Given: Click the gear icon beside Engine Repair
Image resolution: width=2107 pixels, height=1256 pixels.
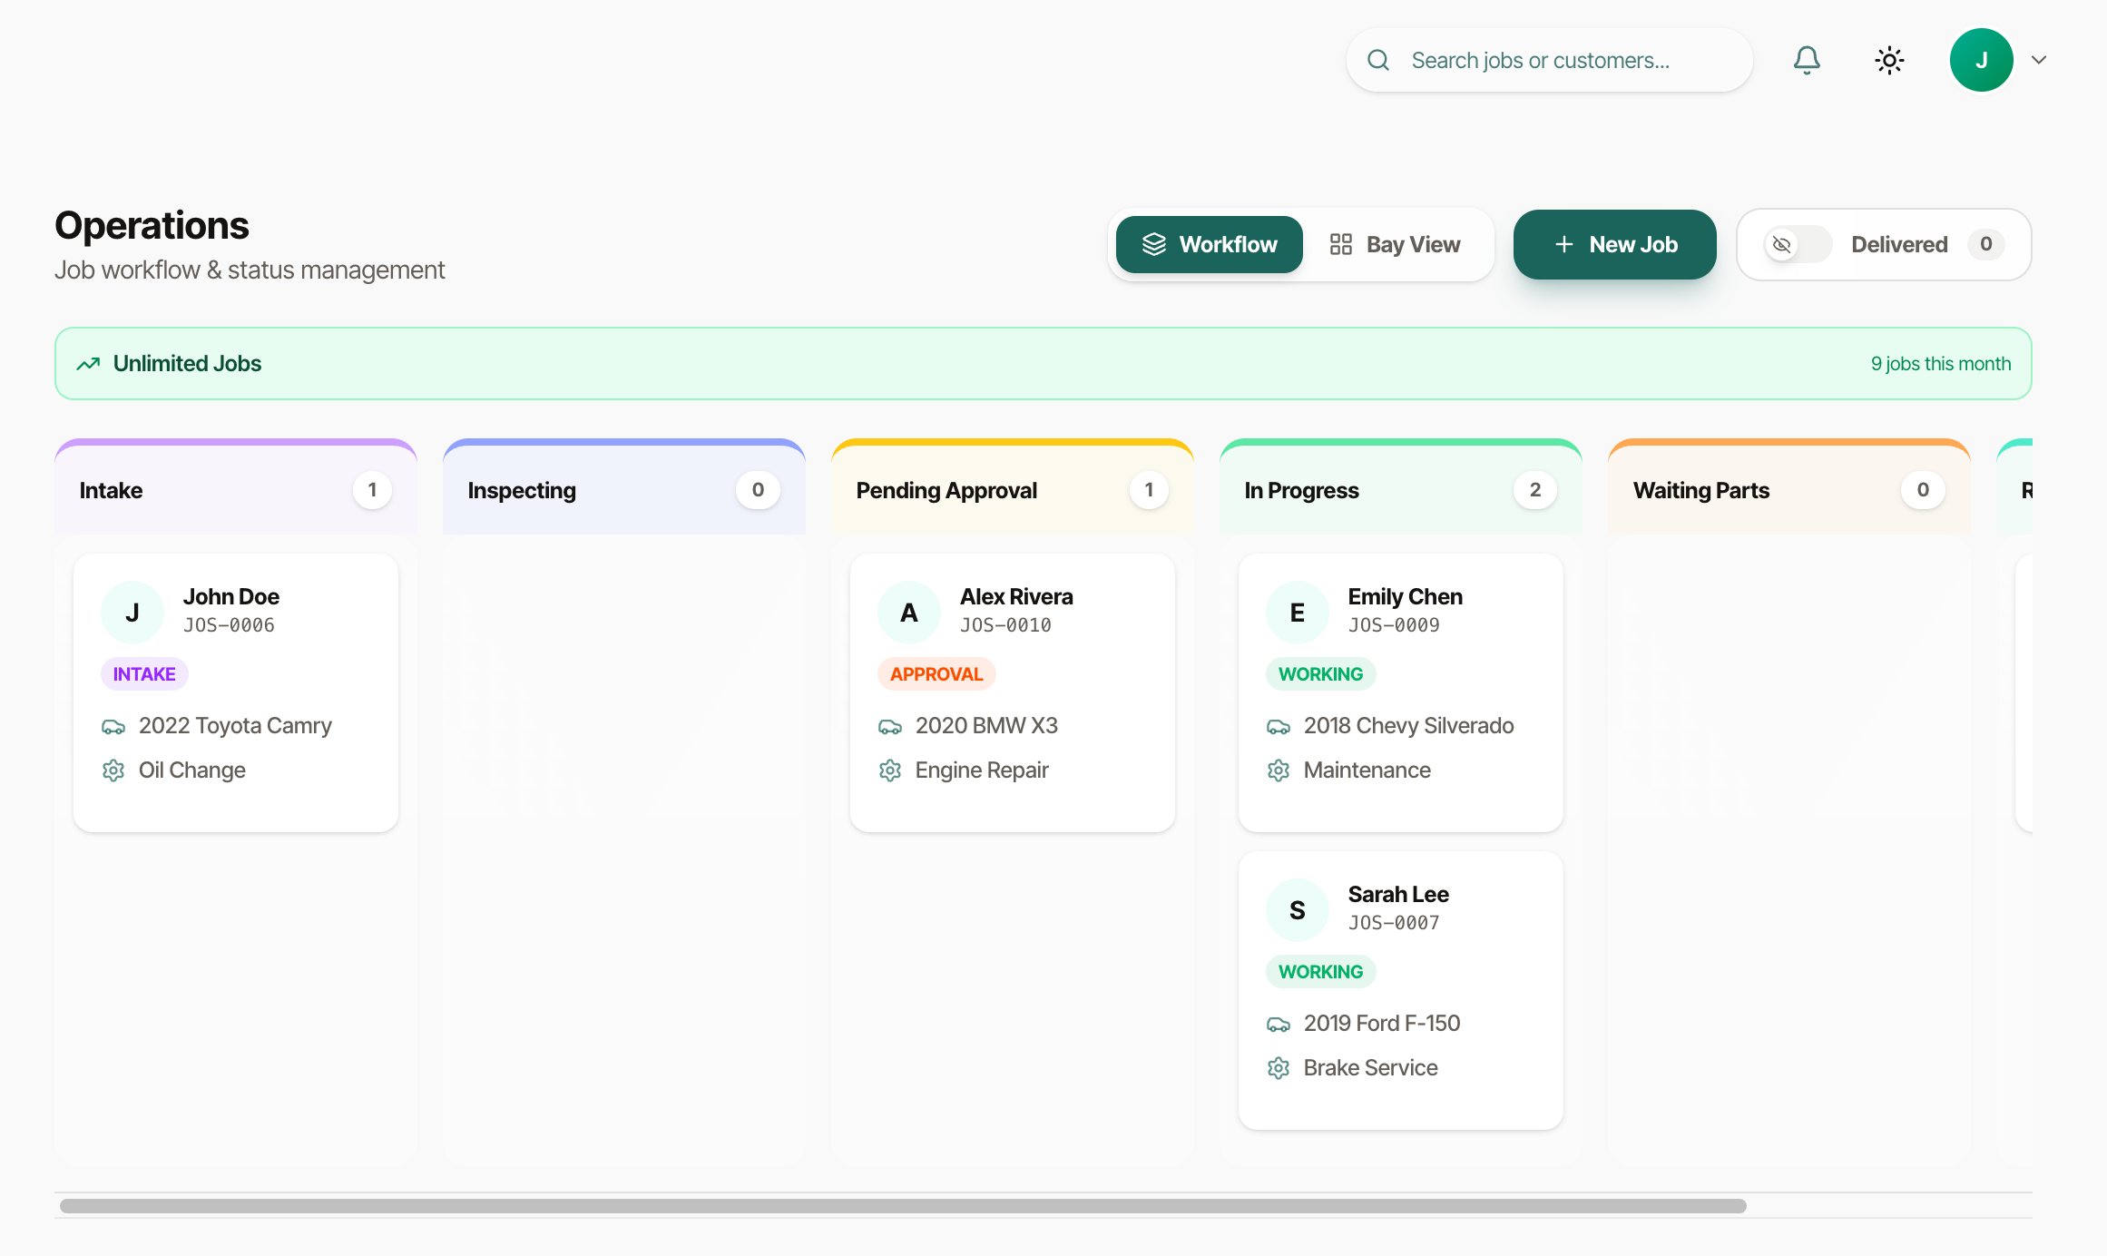Looking at the screenshot, I should click(890, 770).
